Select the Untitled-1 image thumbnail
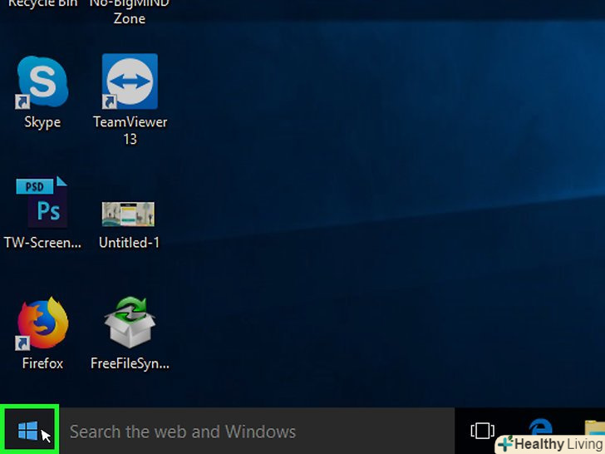This screenshot has width=605, height=454. point(128,214)
